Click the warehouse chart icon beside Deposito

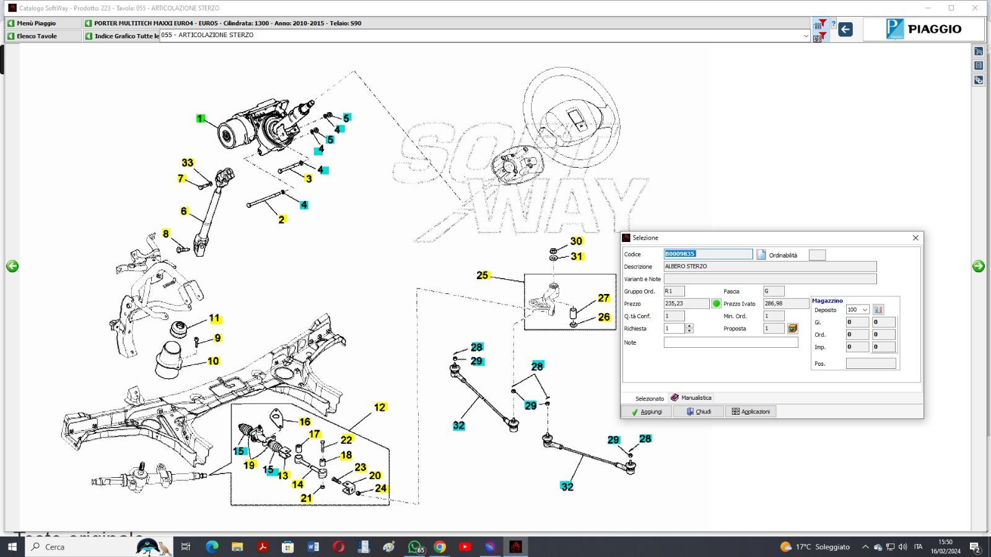click(x=878, y=309)
